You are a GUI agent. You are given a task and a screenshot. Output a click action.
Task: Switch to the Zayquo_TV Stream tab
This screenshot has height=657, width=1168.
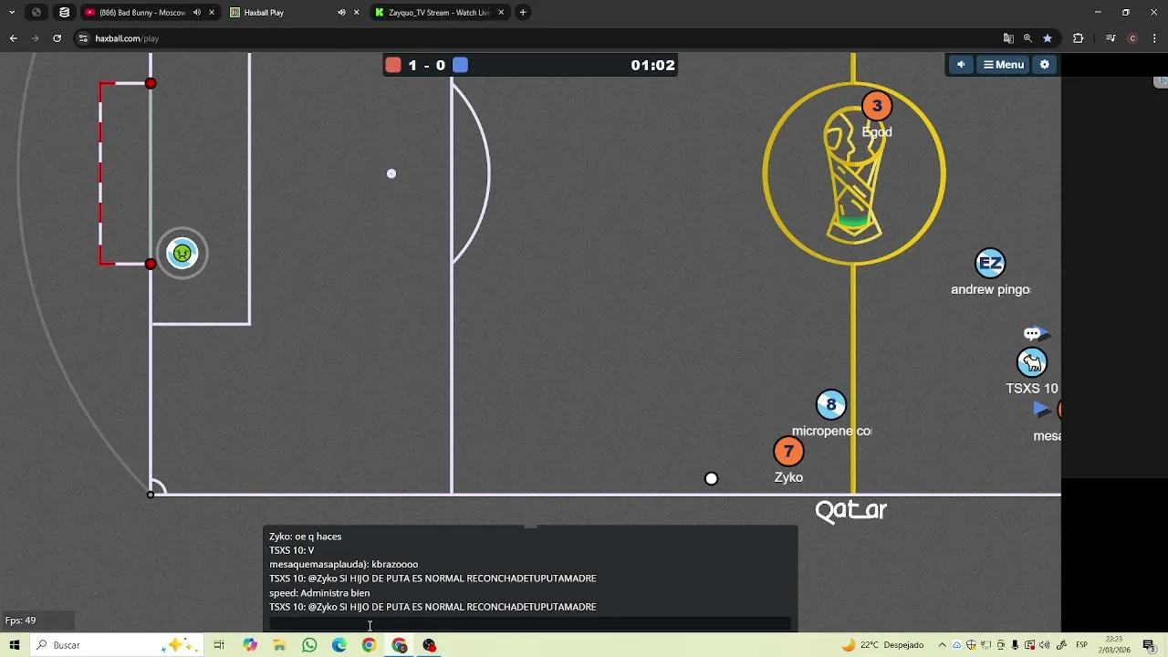(x=439, y=13)
